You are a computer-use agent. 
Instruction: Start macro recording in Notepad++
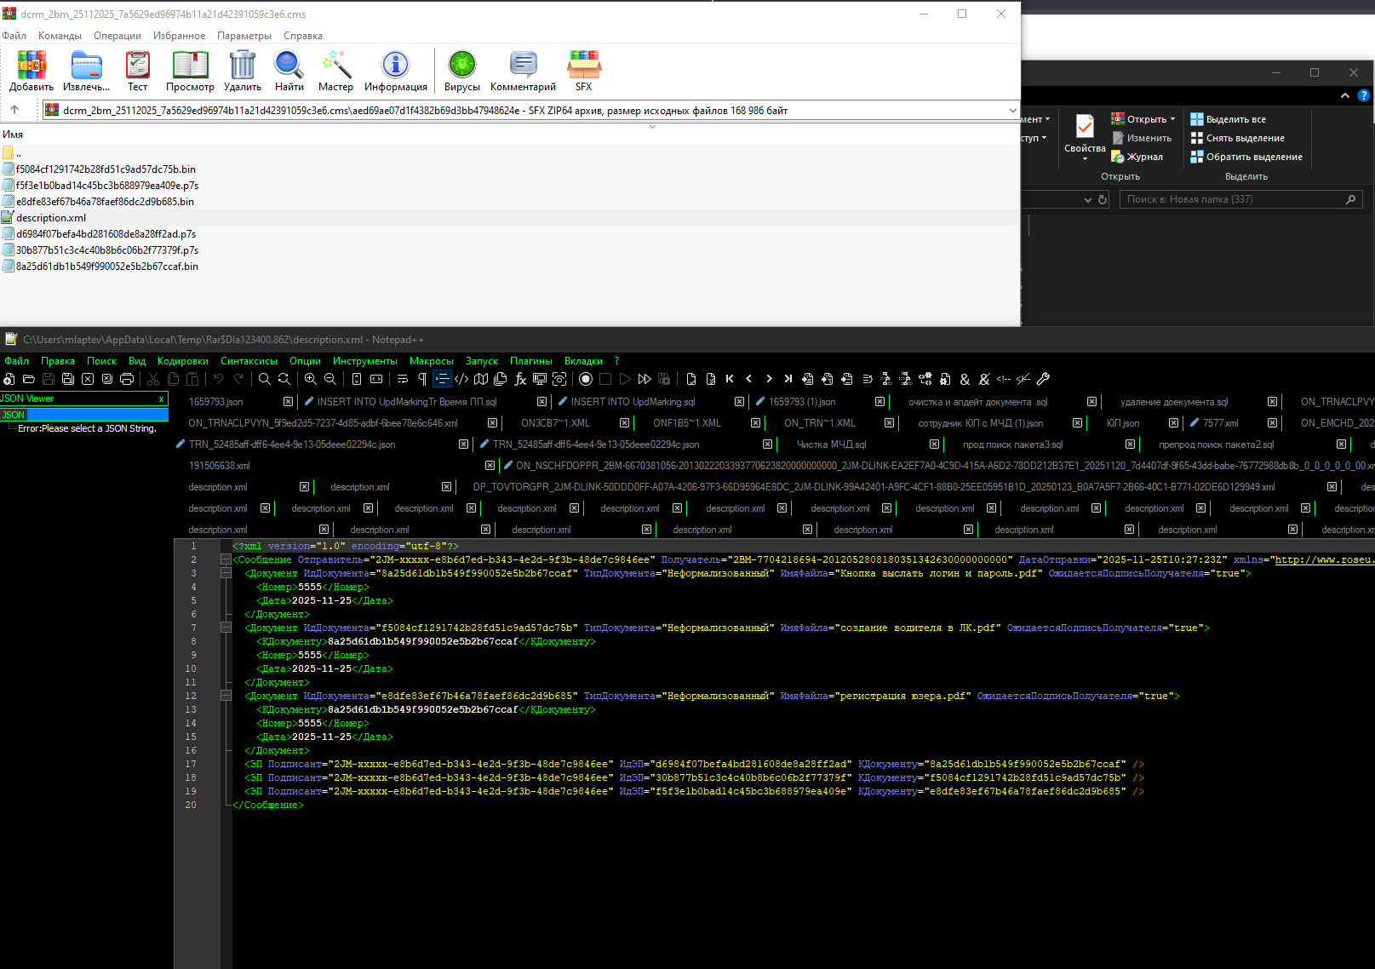(x=586, y=379)
